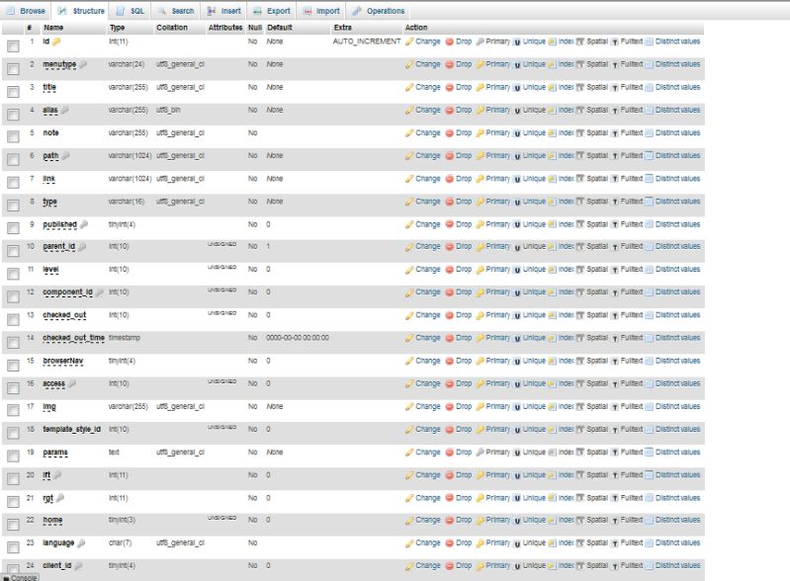790x581 pixels.
Task: Click the component_id column name
Action: coord(67,292)
